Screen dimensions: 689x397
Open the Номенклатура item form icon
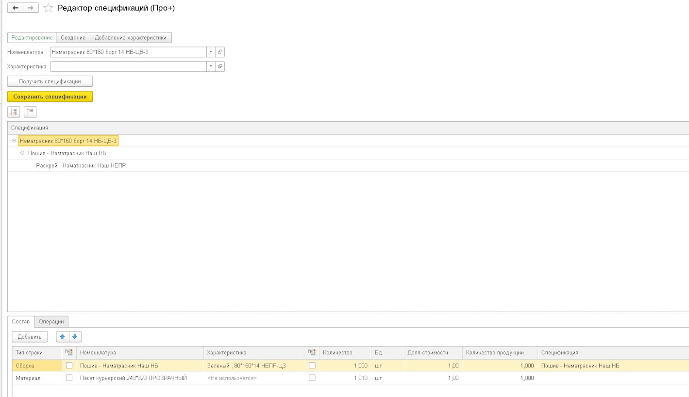point(220,52)
